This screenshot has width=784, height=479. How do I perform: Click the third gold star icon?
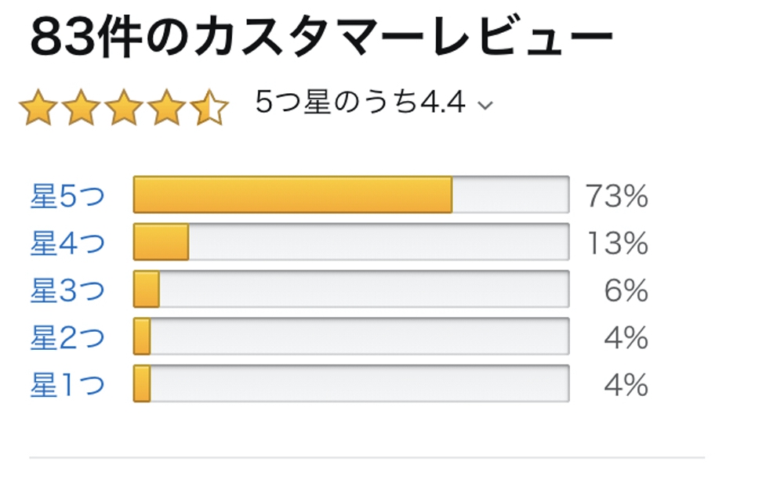tap(124, 108)
